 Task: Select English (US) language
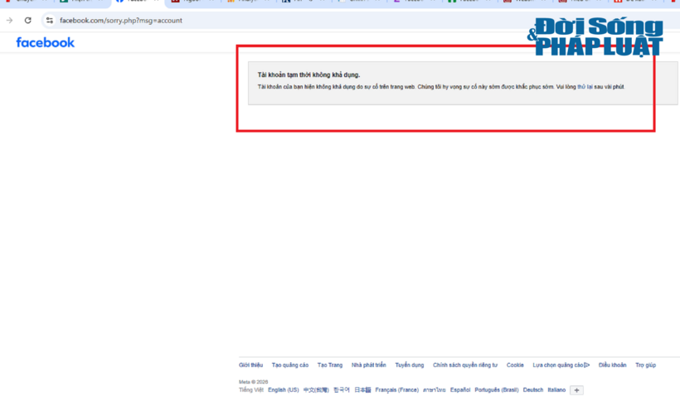(x=283, y=390)
